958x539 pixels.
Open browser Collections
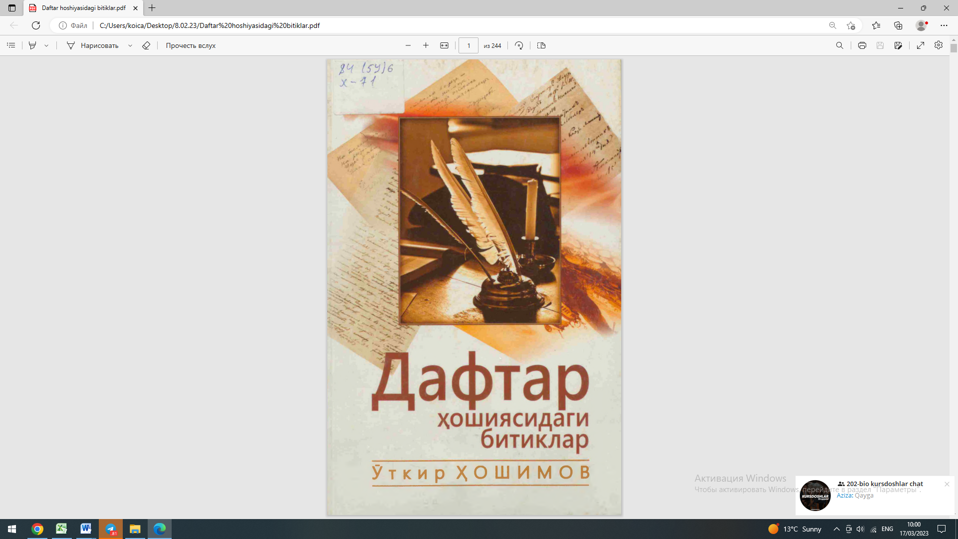pyautogui.click(x=898, y=25)
